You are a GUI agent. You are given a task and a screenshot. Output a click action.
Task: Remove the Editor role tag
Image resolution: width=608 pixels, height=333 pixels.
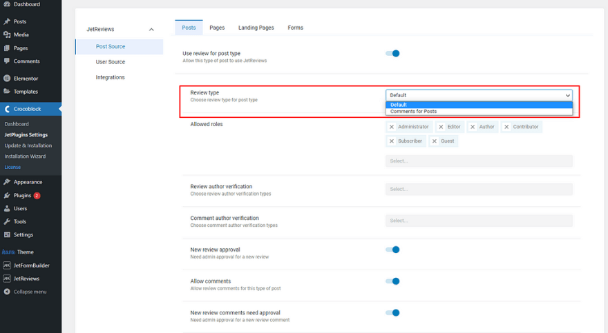point(441,127)
